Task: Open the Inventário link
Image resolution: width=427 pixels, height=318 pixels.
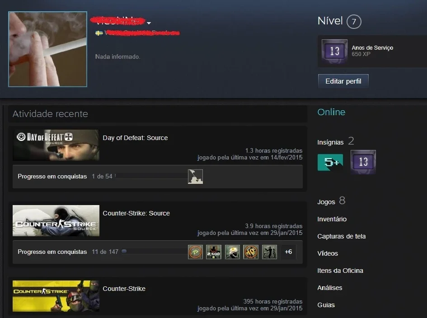Action: [332, 219]
